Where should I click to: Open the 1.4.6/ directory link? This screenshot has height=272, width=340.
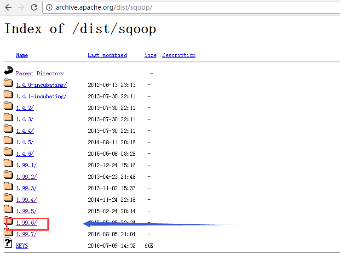25,154
